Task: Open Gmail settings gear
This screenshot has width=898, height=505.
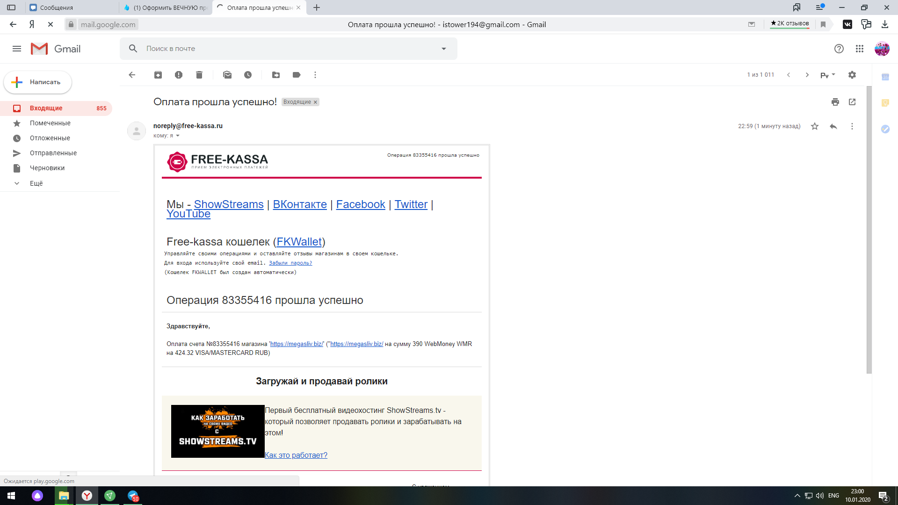Action: pos(852,75)
